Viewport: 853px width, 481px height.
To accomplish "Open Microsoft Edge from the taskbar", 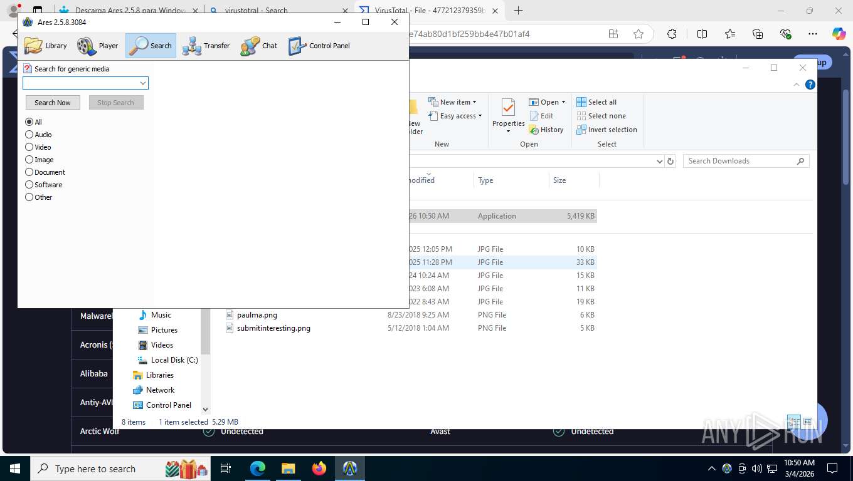I will tap(257, 468).
